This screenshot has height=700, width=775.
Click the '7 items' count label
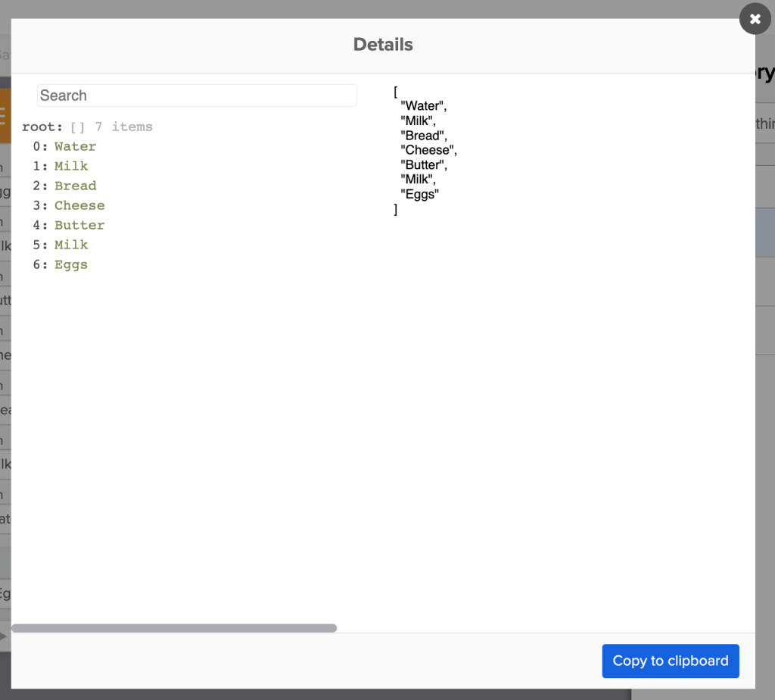[x=123, y=127]
